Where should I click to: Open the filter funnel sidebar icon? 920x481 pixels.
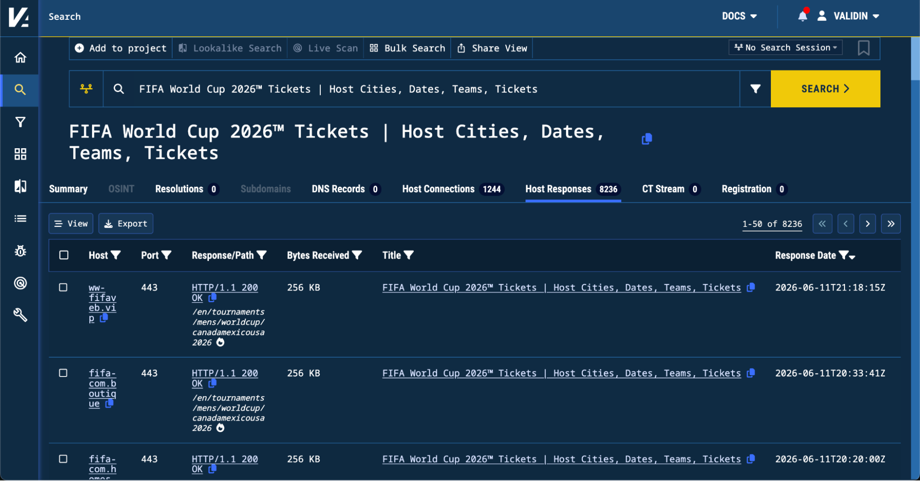(x=20, y=122)
